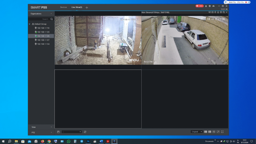This screenshot has height=144, width=256.
Task: Select device 192.168.1.118
Action: pyautogui.click(x=42, y=28)
